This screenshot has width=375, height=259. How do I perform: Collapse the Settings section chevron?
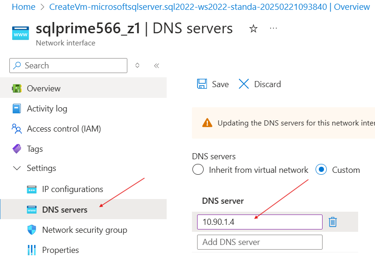pos(17,168)
